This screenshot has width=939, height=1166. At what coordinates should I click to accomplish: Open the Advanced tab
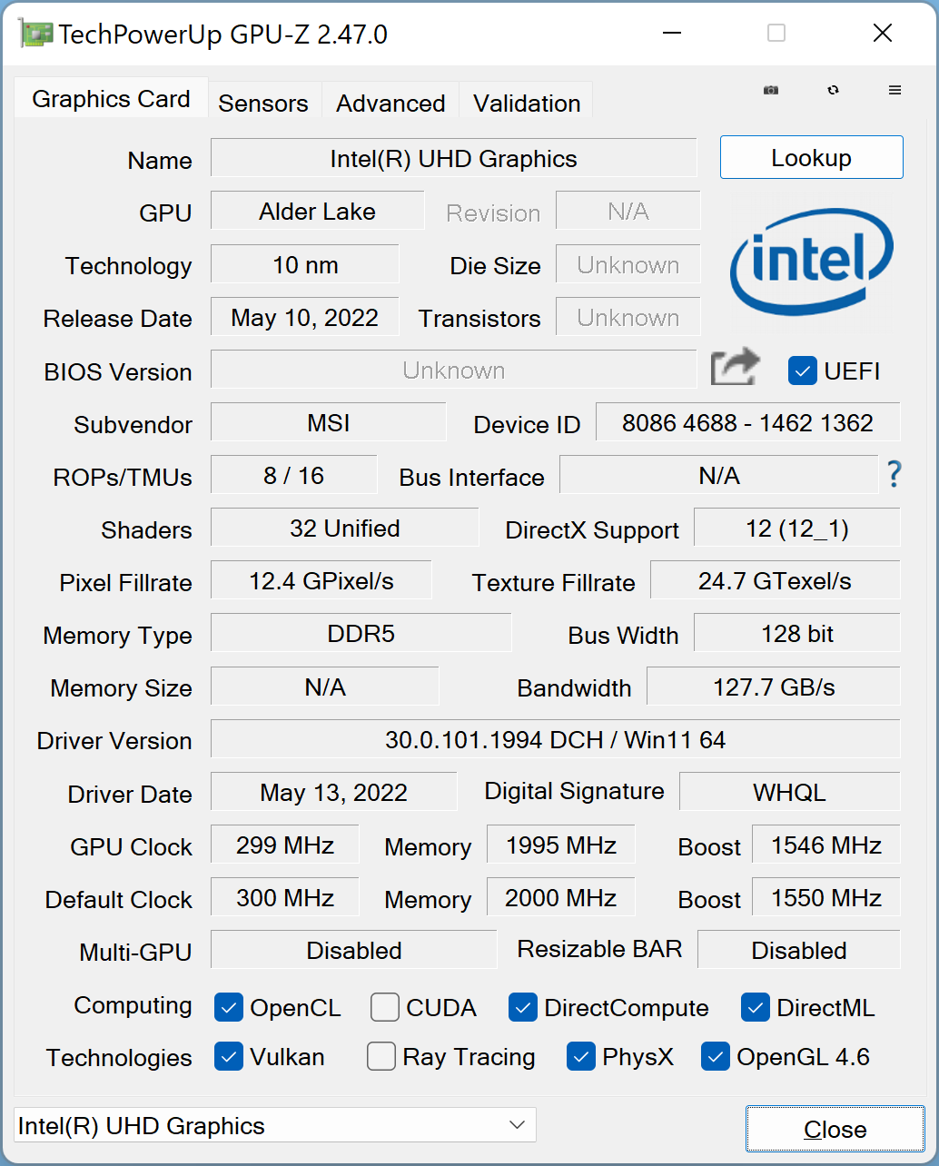pos(390,103)
